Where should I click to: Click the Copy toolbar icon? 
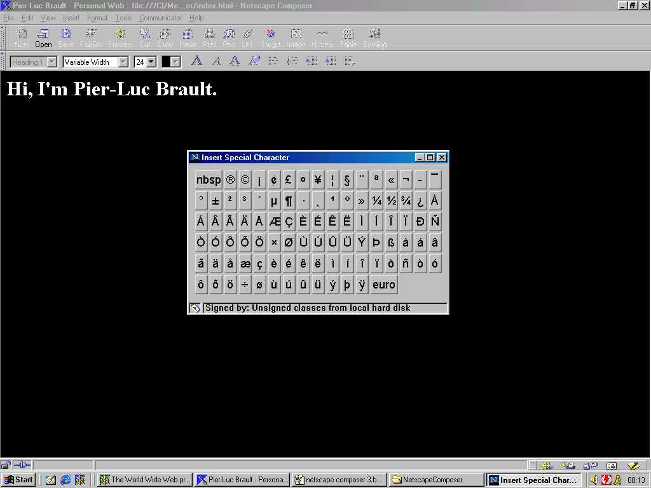pos(165,38)
